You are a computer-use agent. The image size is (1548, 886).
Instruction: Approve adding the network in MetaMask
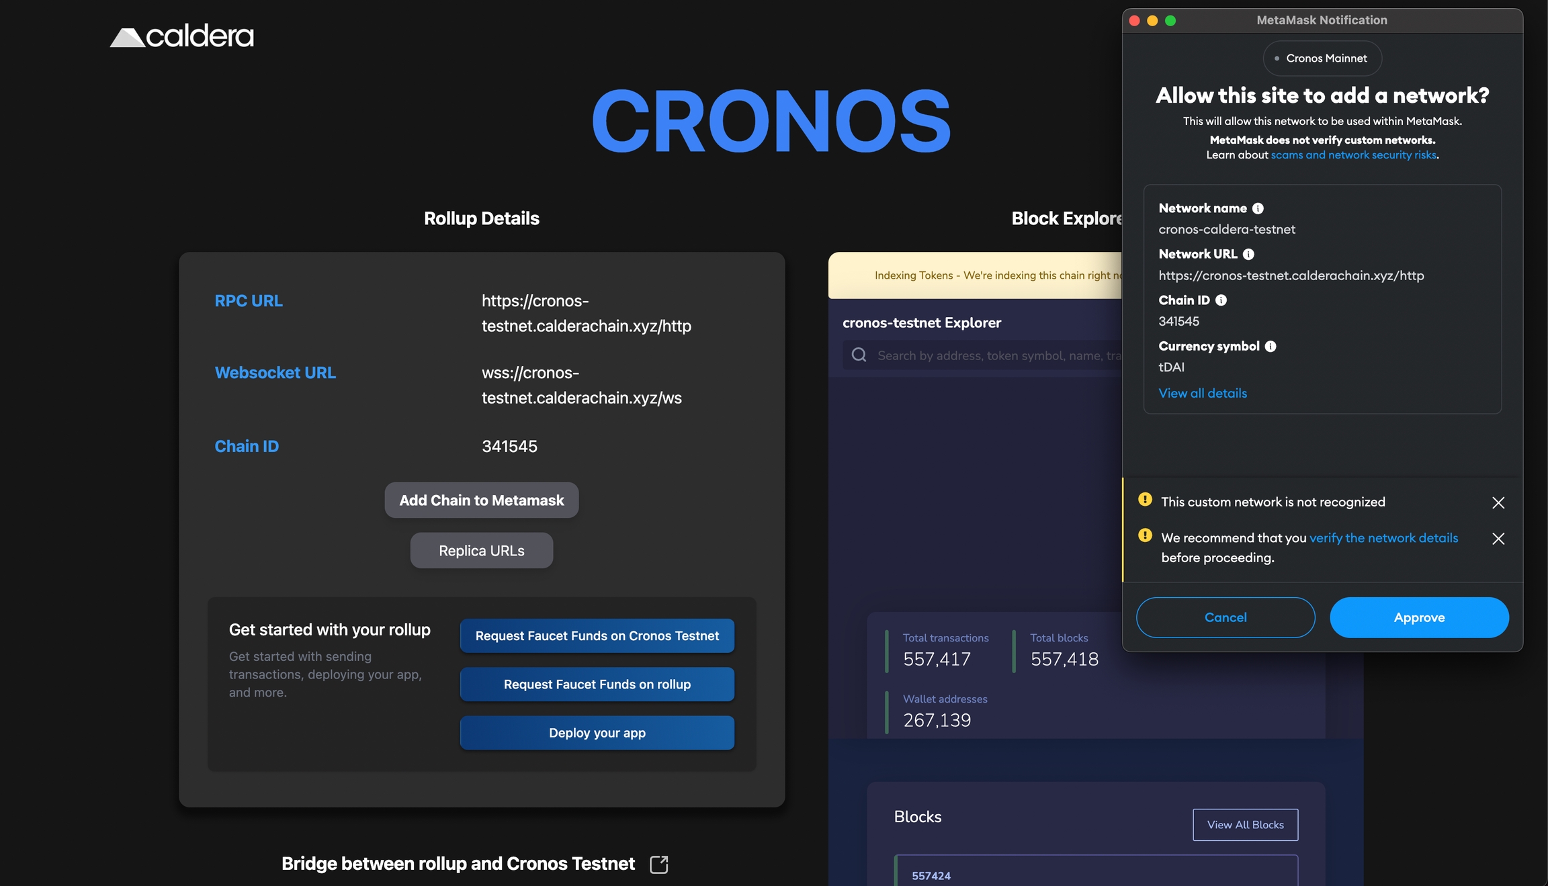(1419, 617)
